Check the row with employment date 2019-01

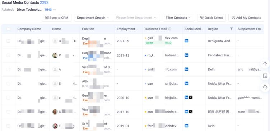pos(8,126)
